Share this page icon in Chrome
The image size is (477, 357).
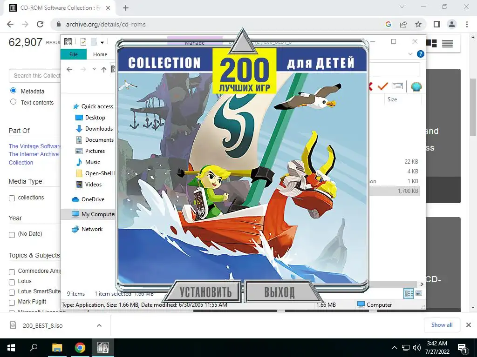pyautogui.click(x=403, y=24)
